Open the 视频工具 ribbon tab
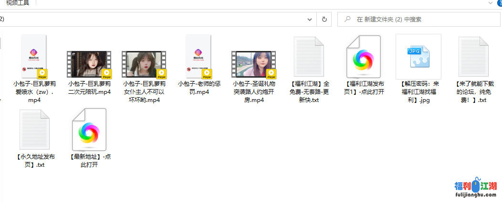The image size is (502, 202). point(14,3)
